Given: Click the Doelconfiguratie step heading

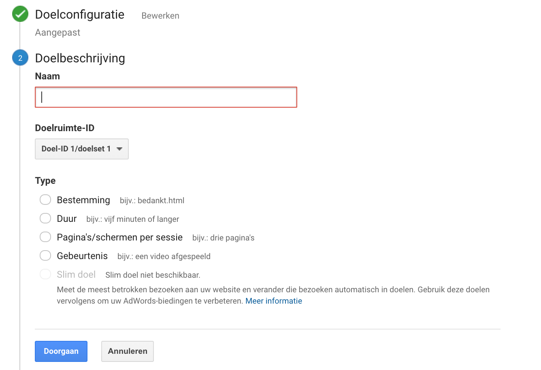Looking at the screenshot, I should pyautogui.click(x=80, y=15).
